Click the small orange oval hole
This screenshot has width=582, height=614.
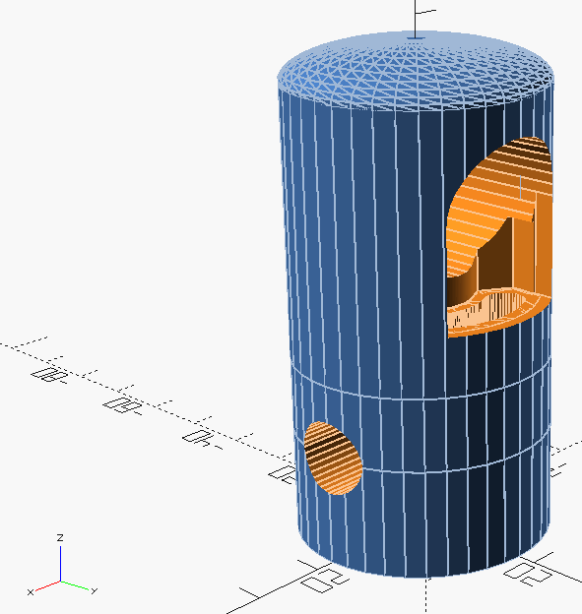[x=333, y=458]
